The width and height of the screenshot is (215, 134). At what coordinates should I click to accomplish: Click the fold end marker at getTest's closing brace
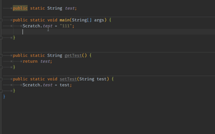pyautogui.click(x=1, y=67)
